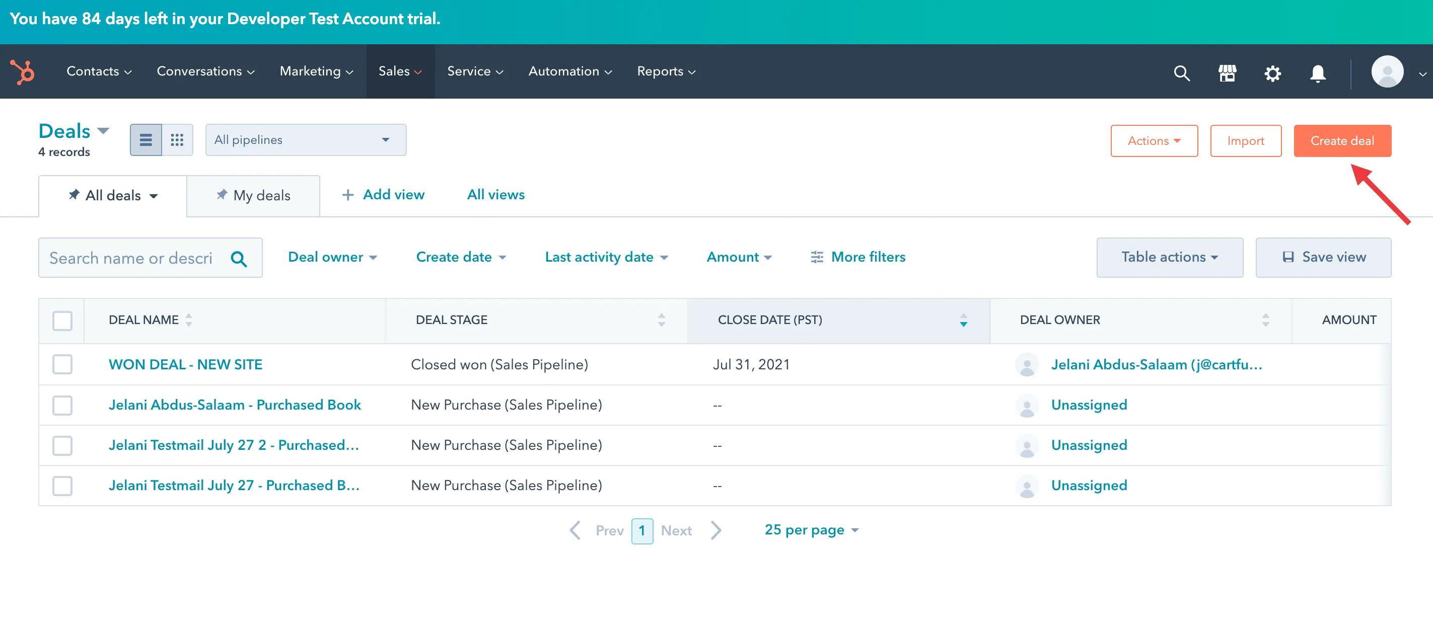The width and height of the screenshot is (1433, 633).
Task: Select checkbox for the last Jelani Testmail July 27 row
Action: tap(62, 486)
